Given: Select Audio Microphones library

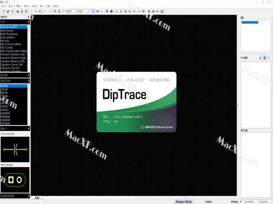Looking at the screenshot, I should click(14, 34).
